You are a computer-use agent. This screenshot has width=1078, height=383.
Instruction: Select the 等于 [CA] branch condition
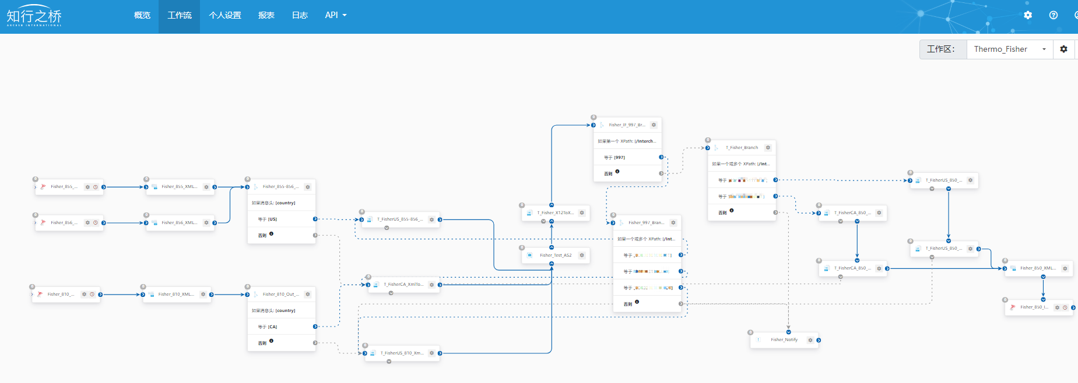[x=282, y=327]
